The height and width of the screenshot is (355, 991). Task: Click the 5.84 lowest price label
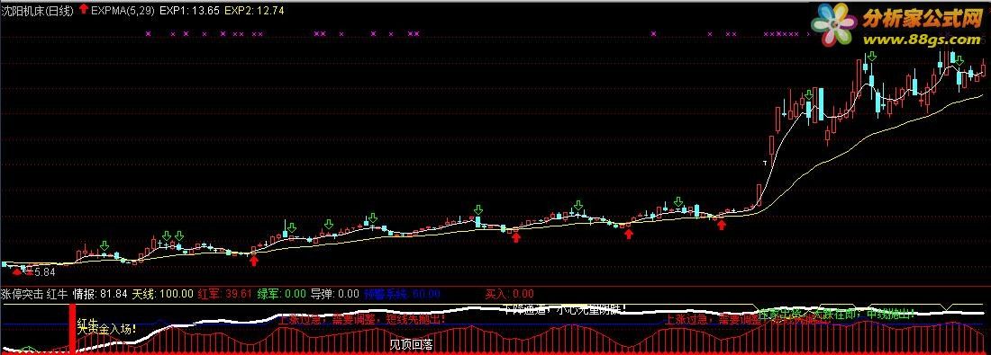tap(44, 271)
